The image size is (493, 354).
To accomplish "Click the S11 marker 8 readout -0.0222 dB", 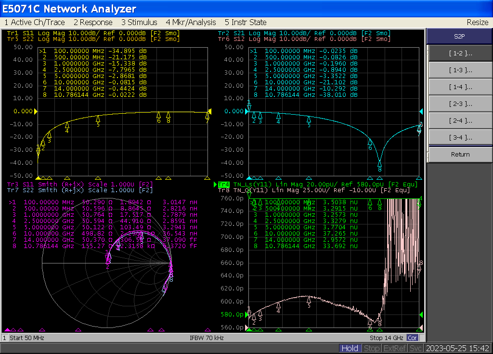I will point(127,95).
